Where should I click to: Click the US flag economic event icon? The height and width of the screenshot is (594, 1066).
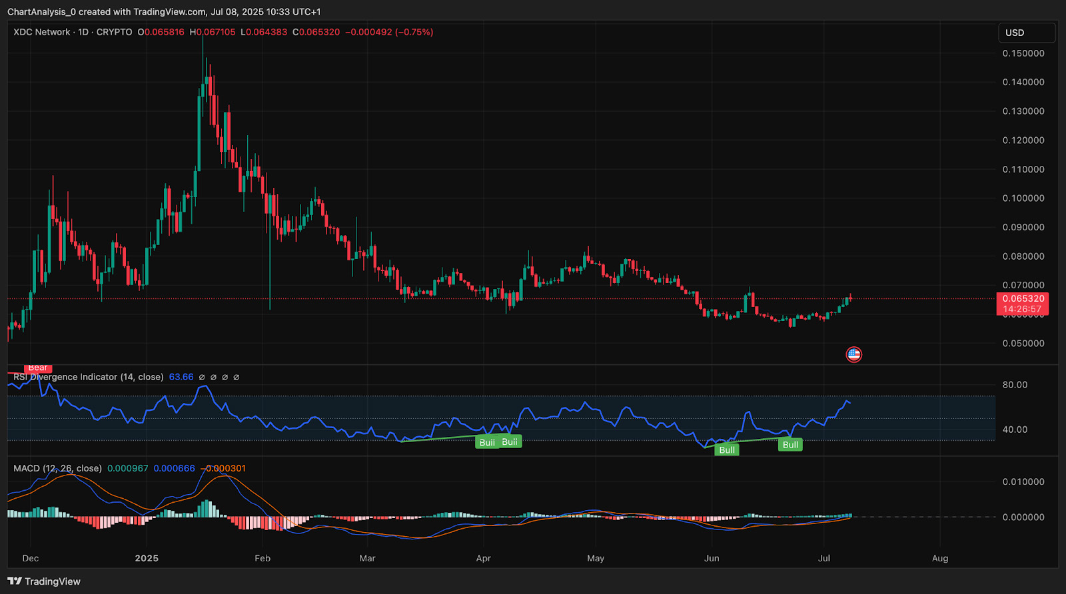853,354
